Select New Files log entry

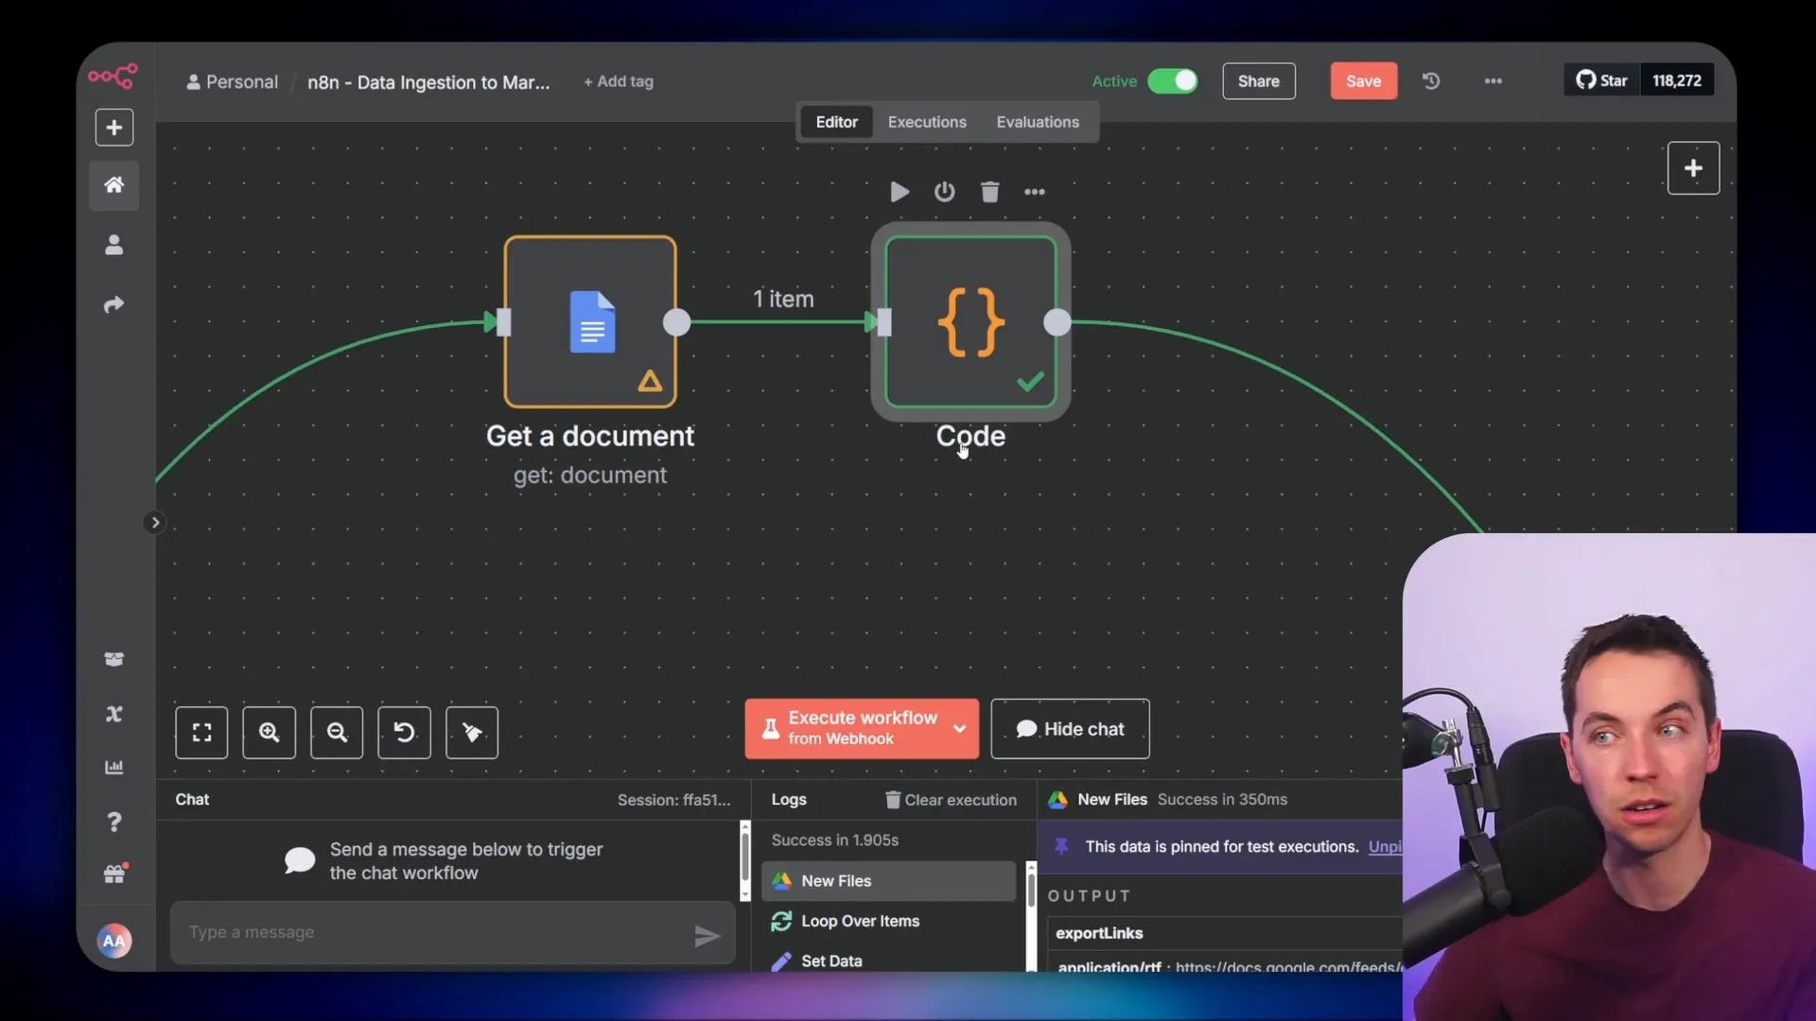(888, 881)
